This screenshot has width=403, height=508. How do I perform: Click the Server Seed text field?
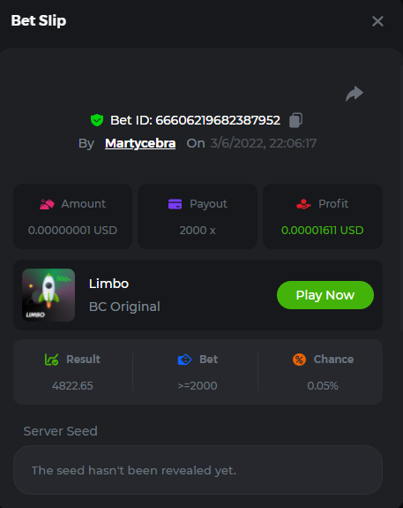(x=198, y=470)
